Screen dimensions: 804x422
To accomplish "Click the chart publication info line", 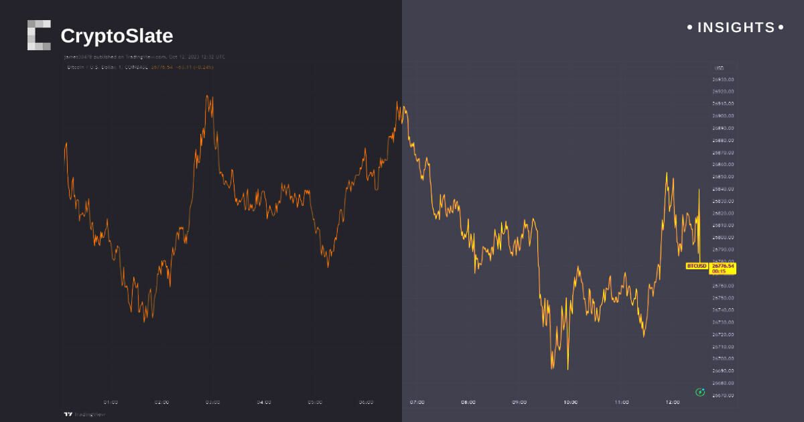I will (x=144, y=57).
